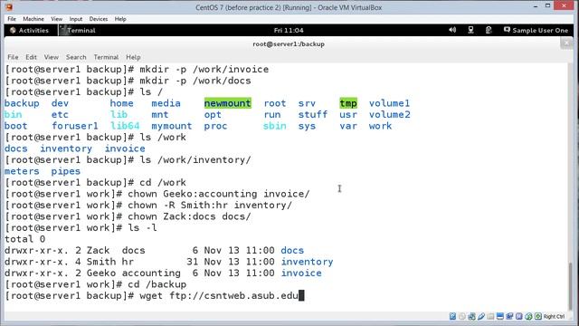Click the GNOME network status icon
Image resolution: width=579 pixels, height=326 pixels.
[470, 30]
